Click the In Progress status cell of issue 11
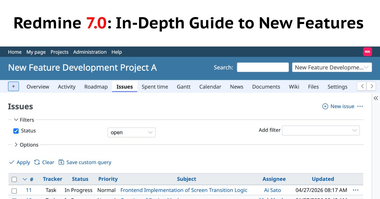The image size is (380, 199). tap(79, 190)
